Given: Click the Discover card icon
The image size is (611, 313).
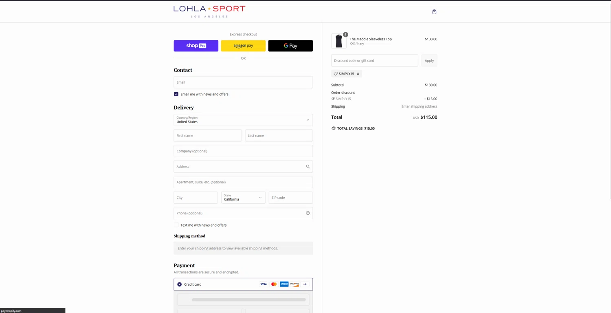Looking at the screenshot, I should click(x=295, y=284).
